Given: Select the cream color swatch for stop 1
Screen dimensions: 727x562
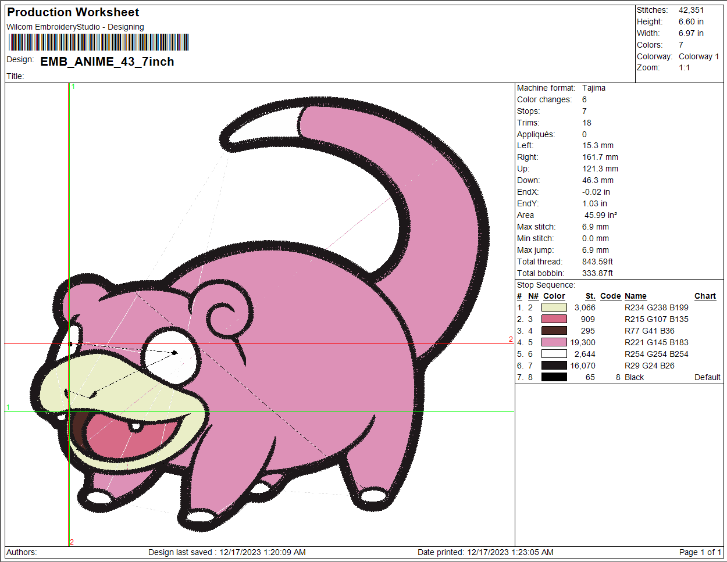Looking at the screenshot, I should tap(554, 307).
